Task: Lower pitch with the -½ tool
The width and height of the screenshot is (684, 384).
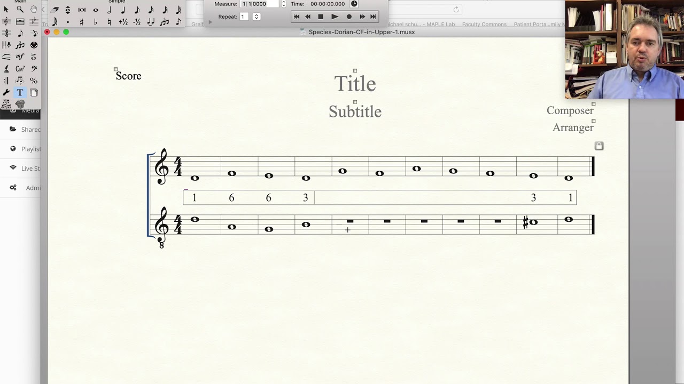Action: tap(137, 22)
